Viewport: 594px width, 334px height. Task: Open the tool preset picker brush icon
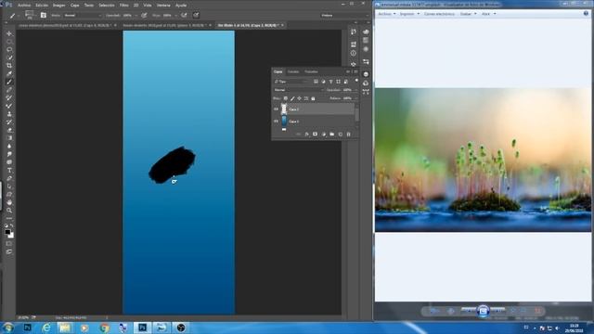(12, 16)
